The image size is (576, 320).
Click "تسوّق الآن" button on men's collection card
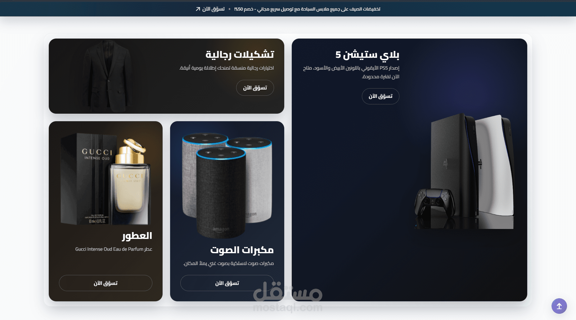tap(255, 88)
